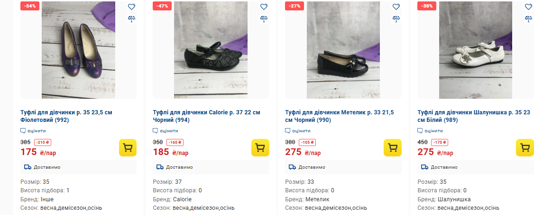Click the black Calorie shoes photo

click(211, 50)
